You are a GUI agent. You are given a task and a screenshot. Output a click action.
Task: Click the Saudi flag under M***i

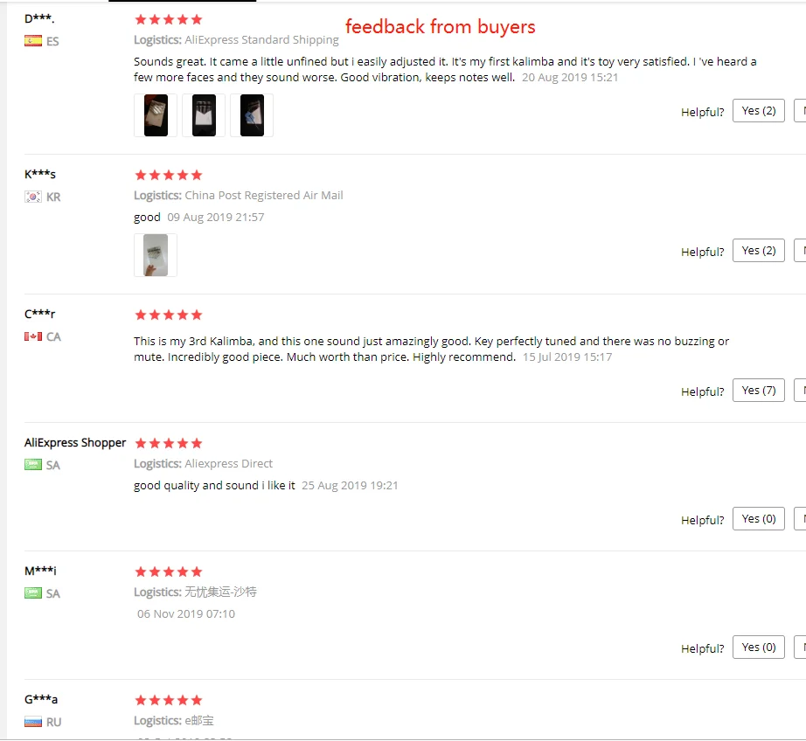(x=33, y=593)
